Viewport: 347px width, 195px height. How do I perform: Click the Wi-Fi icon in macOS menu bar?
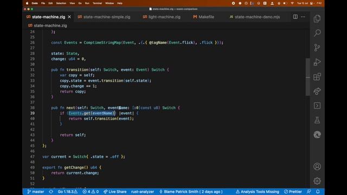click(292, 3)
